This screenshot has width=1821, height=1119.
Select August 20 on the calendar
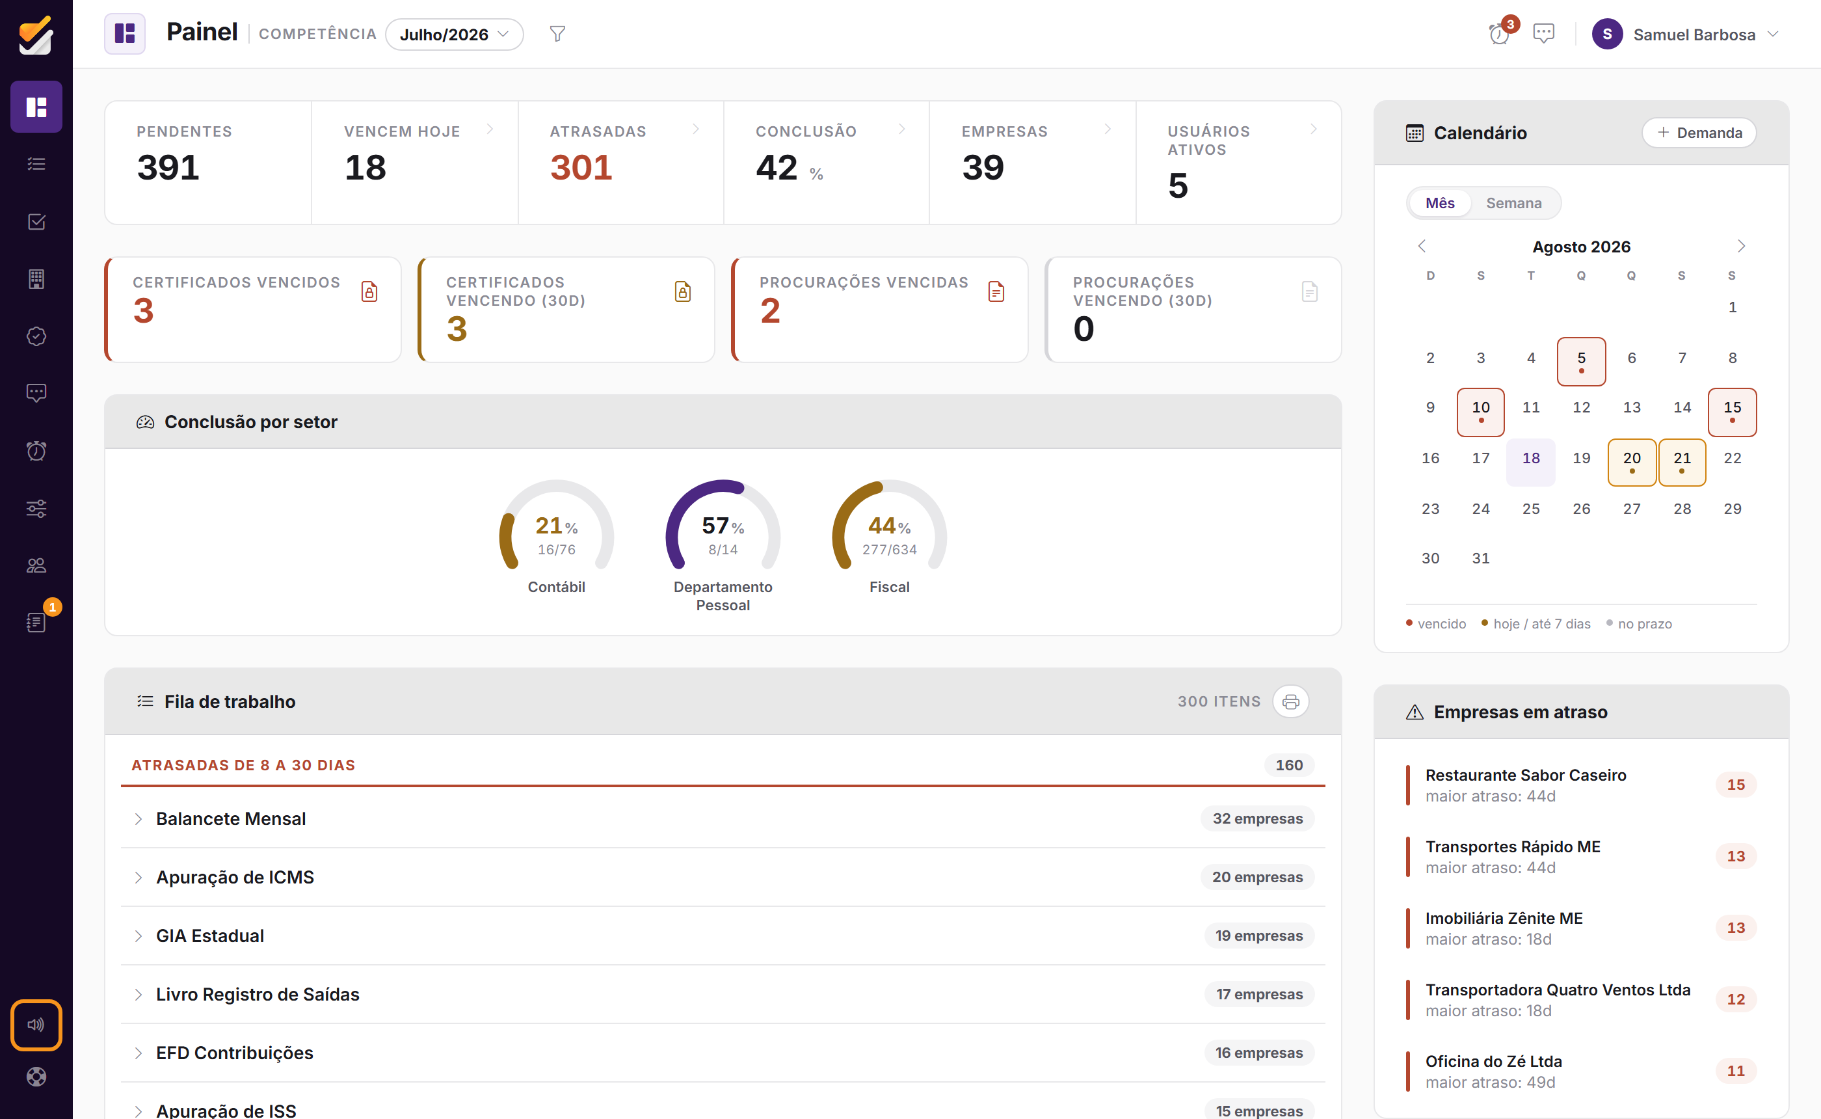click(x=1631, y=462)
